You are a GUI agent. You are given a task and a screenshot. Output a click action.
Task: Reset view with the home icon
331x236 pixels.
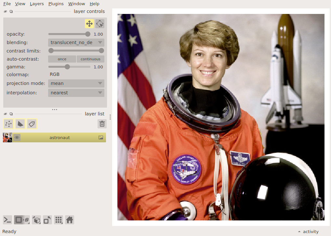70,220
